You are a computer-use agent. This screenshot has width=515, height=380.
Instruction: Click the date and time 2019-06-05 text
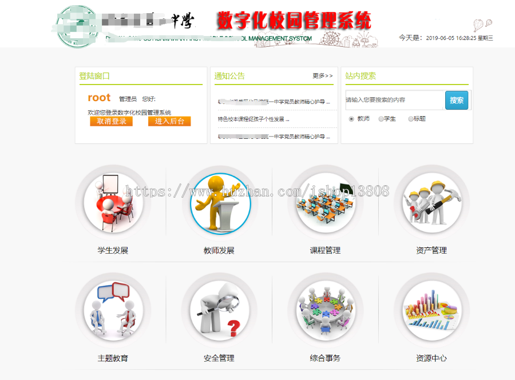(459, 38)
